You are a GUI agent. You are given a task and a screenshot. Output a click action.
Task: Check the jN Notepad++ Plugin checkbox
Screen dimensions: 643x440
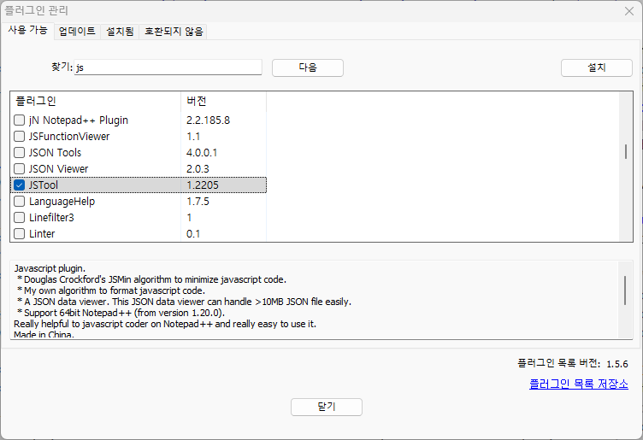click(20, 120)
